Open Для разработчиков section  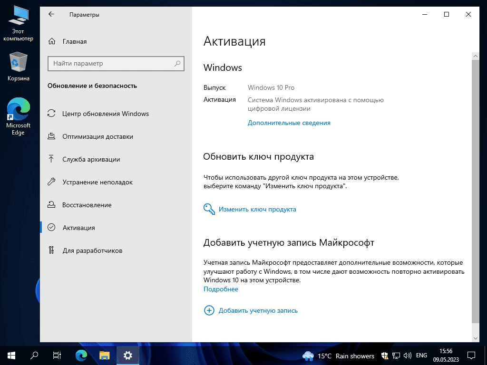click(x=92, y=250)
